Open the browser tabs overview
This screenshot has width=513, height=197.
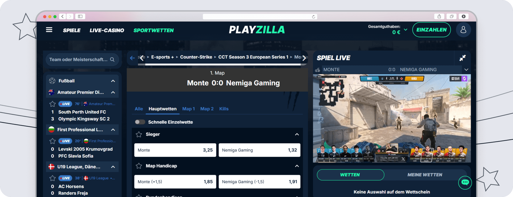(x=452, y=16)
